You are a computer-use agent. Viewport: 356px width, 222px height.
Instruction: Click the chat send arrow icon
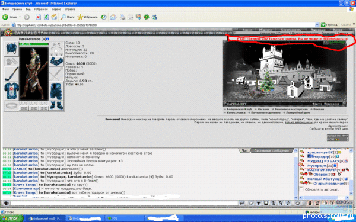point(242,203)
